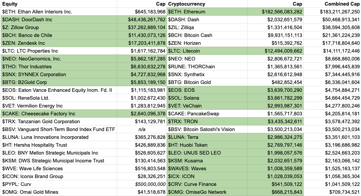The height and width of the screenshot is (196, 361).
Task: Click the "$BCH: Bitcoin Cash" cell
Action: [207, 35]
